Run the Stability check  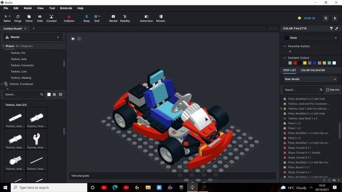point(125,18)
